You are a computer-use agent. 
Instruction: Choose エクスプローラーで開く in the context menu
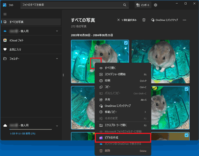point(123,125)
